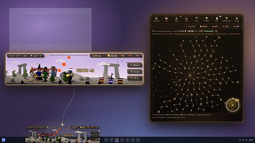Click the Life and Resources legend entry
Image resolution: width=255 pixels, height=143 pixels.
(159, 115)
